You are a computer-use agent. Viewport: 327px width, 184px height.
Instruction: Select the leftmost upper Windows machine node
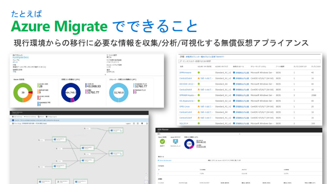coord(59,140)
